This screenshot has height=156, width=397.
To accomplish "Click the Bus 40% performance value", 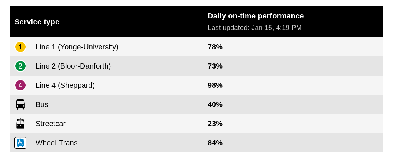I will point(215,104).
